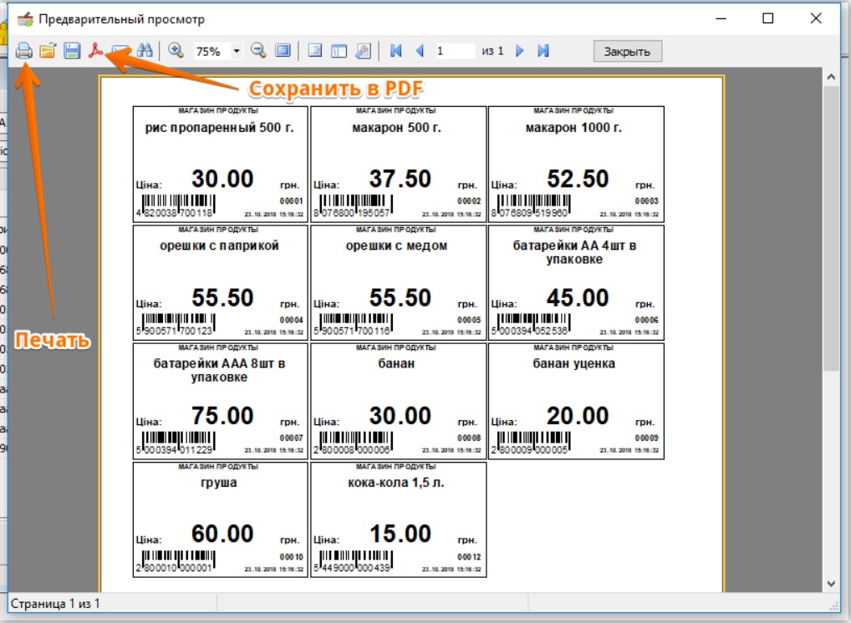The width and height of the screenshot is (851, 623).
Task: Click the label name 'груша'
Action: pyautogui.click(x=219, y=483)
